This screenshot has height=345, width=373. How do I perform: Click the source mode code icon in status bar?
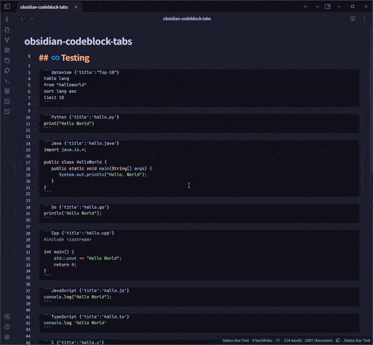point(278,340)
